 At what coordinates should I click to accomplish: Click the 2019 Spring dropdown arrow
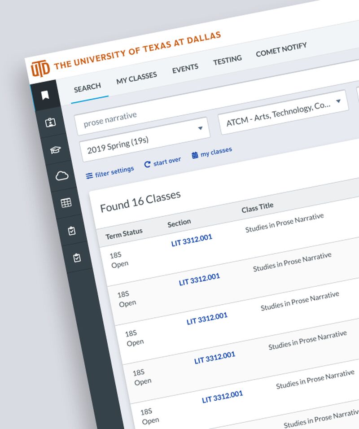pyautogui.click(x=200, y=128)
